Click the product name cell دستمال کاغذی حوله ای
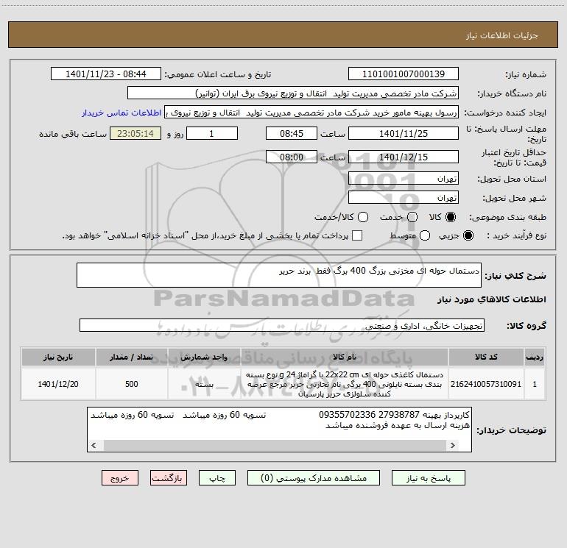This screenshot has height=548, width=567. tap(345, 384)
